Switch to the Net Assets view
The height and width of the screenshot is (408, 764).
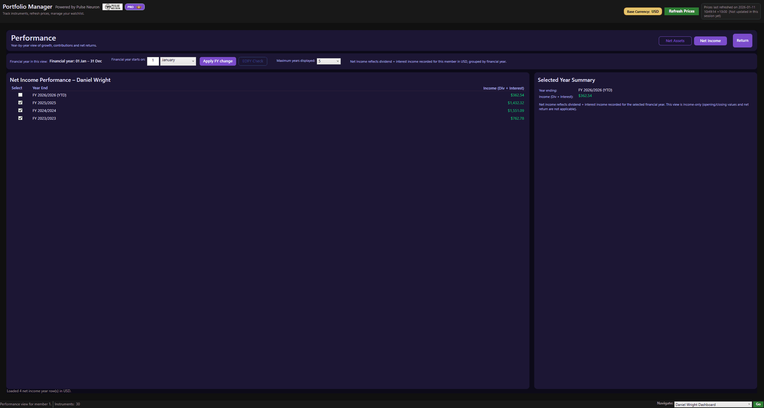click(675, 41)
